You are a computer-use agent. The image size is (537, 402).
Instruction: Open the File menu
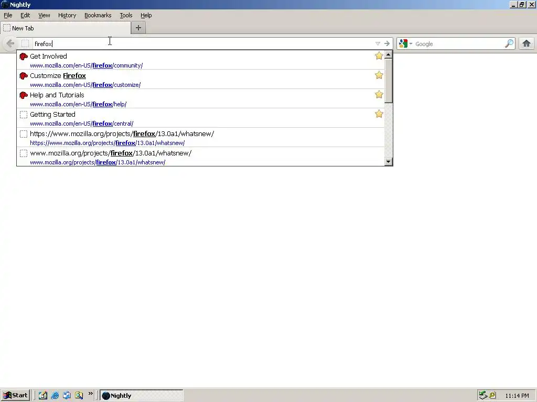pos(8,15)
